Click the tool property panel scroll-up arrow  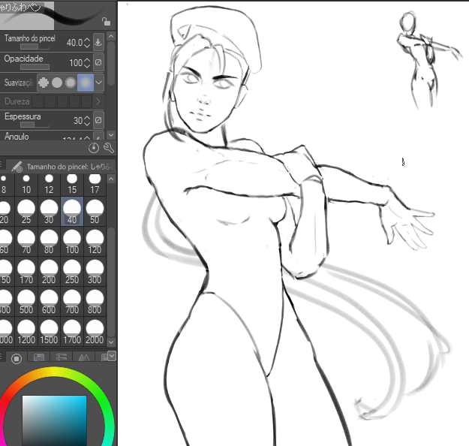[111, 36]
